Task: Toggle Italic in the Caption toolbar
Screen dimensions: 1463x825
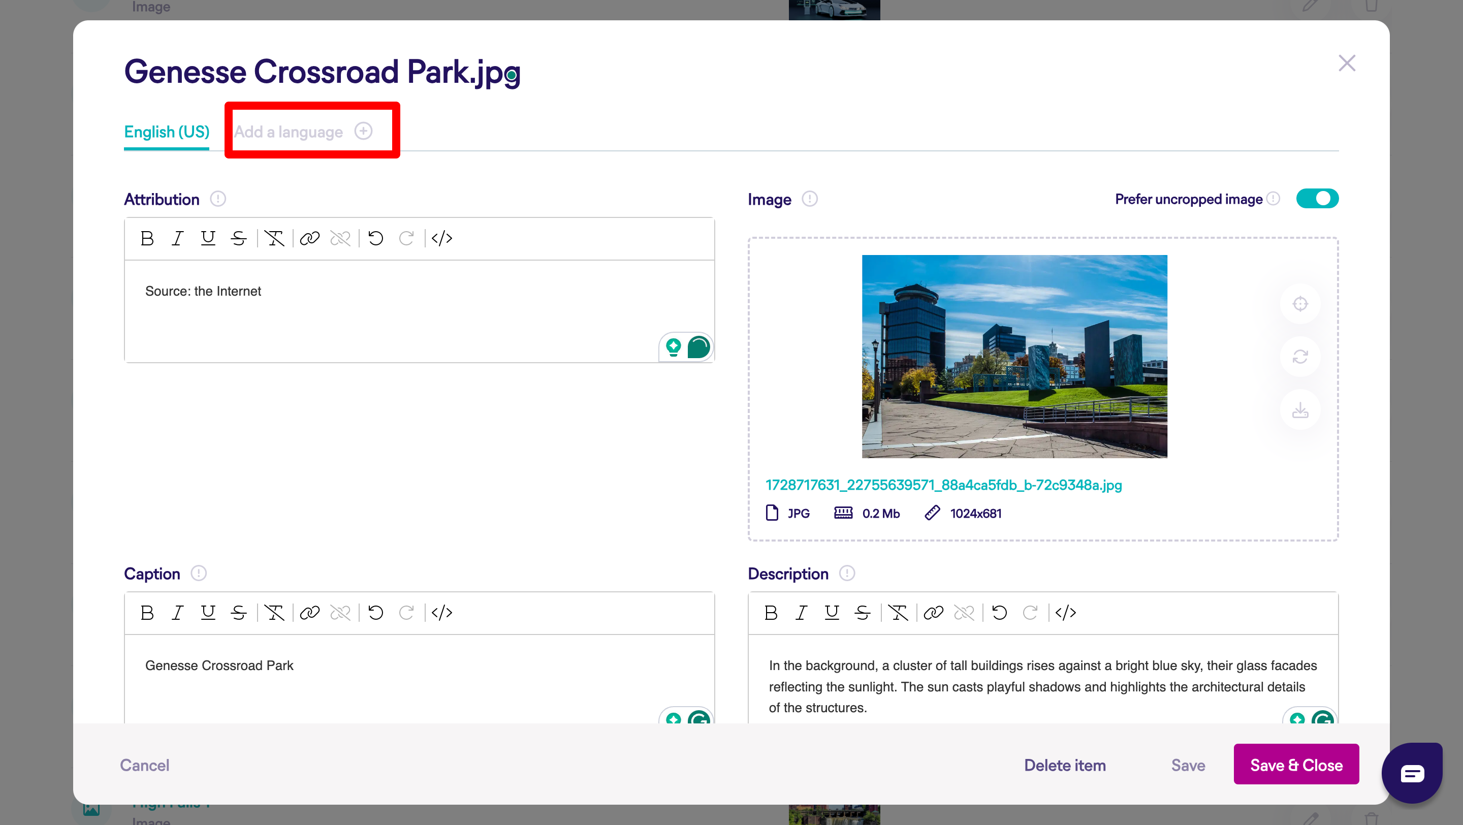Action: (178, 613)
